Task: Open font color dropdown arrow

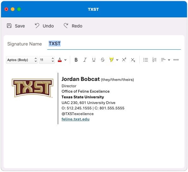Action: (65, 60)
